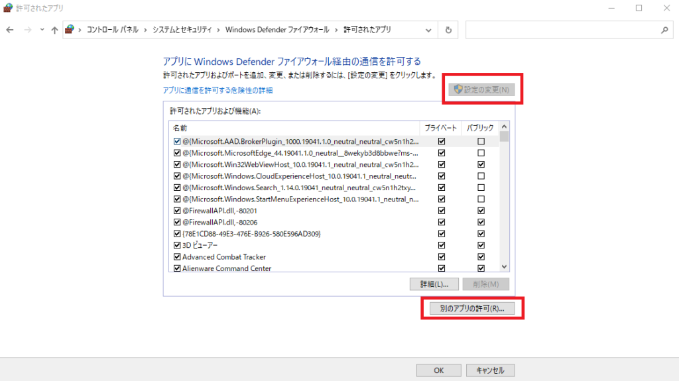Click 詳細(L)... button

click(434, 284)
